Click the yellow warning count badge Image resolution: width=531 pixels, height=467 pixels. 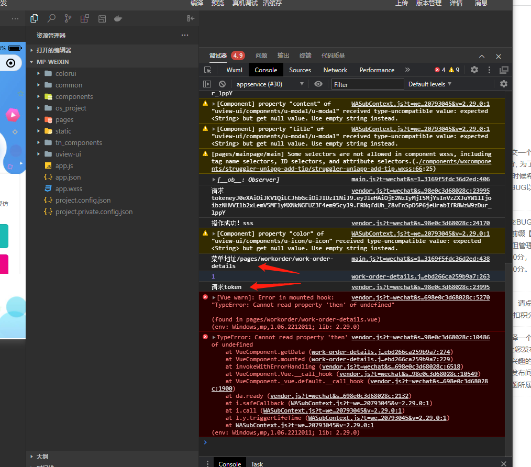point(454,70)
